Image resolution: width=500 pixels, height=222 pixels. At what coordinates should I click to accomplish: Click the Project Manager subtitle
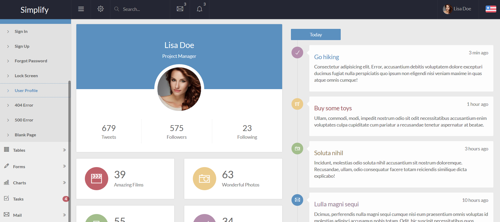(179, 56)
